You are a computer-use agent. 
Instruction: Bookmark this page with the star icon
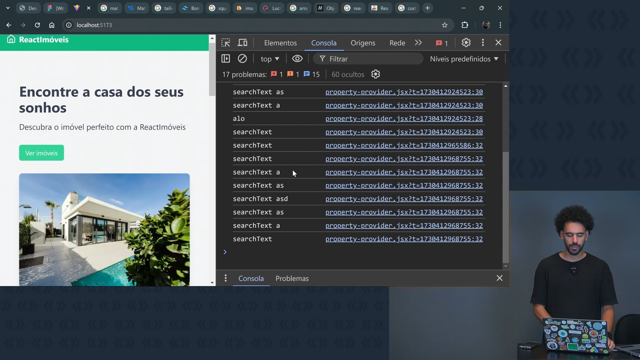(x=445, y=25)
